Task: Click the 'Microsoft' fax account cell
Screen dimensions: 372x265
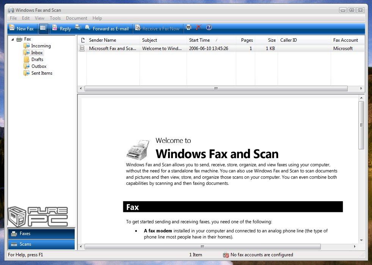Action: tap(343, 49)
